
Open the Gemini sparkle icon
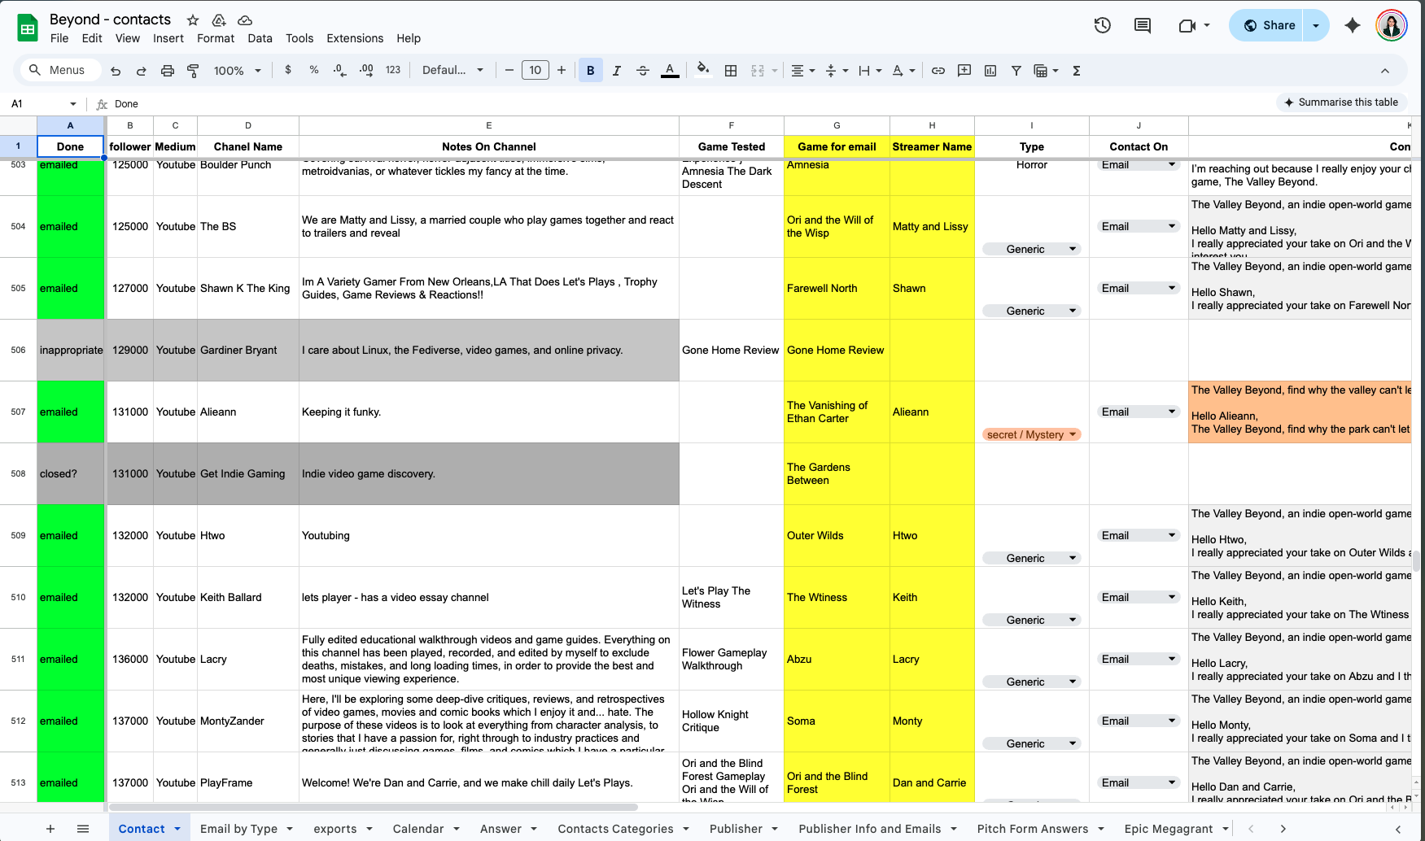coord(1353,25)
